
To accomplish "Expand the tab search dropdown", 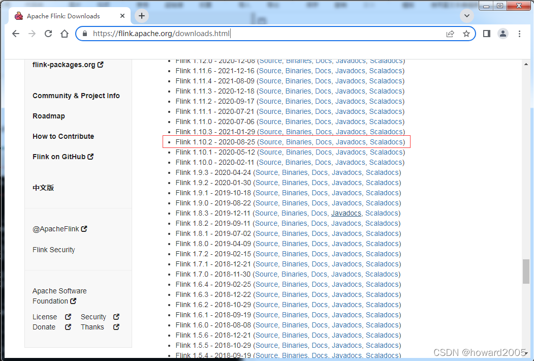I will (467, 15).
